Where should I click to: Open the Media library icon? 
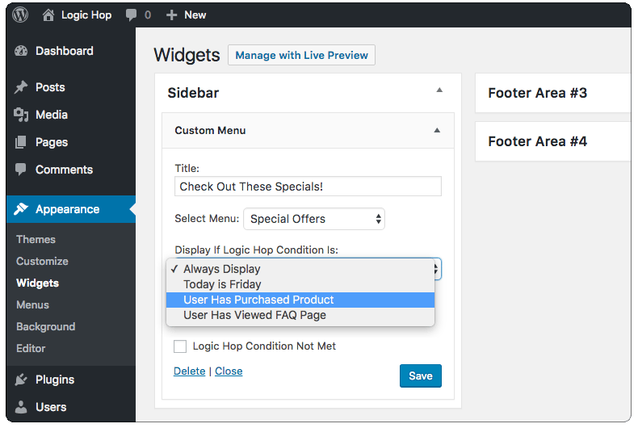[x=21, y=115]
